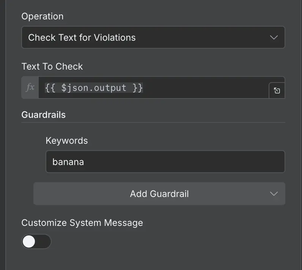Click the Operation dropdown chevron arrow
Screen dimensions: 302x270
(x=274, y=37)
